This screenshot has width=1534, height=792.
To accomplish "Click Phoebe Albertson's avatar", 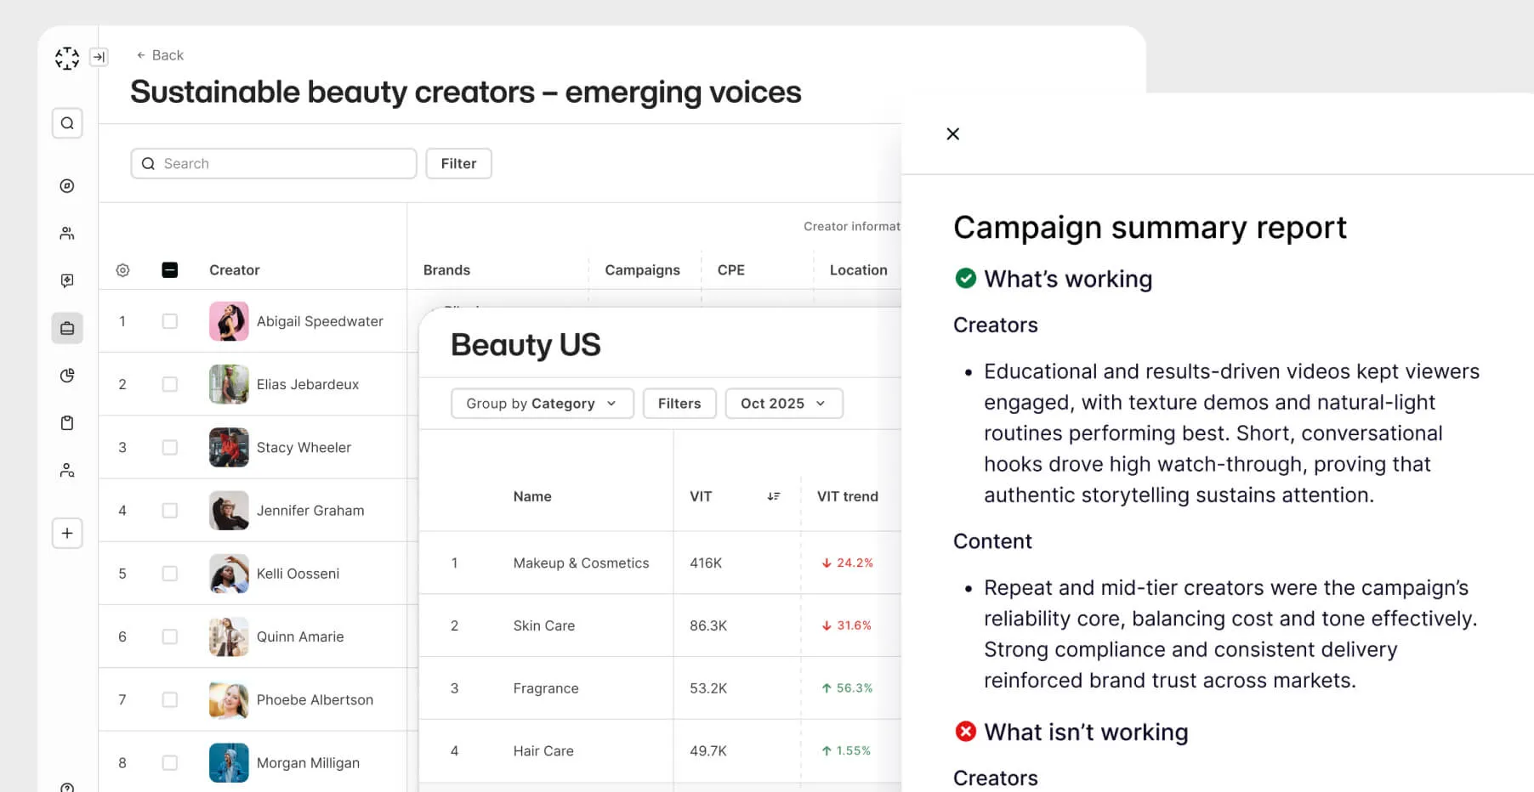I will 229,699.
